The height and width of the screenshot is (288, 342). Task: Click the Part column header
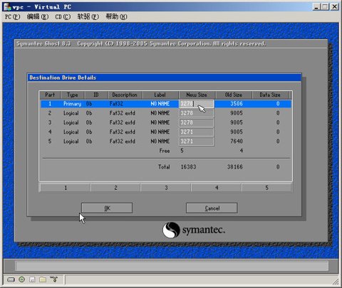click(50, 95)
